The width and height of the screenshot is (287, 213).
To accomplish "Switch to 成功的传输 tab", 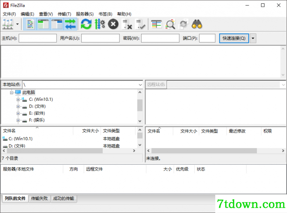I will coord(64,198).
